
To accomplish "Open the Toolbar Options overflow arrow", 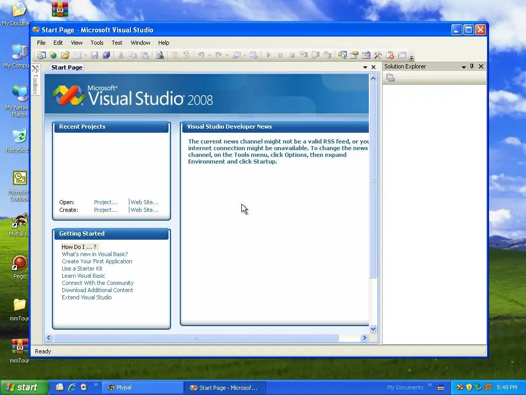I will coord(411,58).
